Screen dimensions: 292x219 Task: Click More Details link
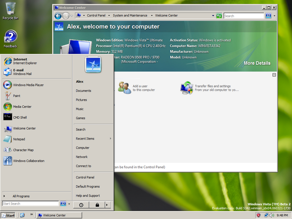[x=257, y=63]
